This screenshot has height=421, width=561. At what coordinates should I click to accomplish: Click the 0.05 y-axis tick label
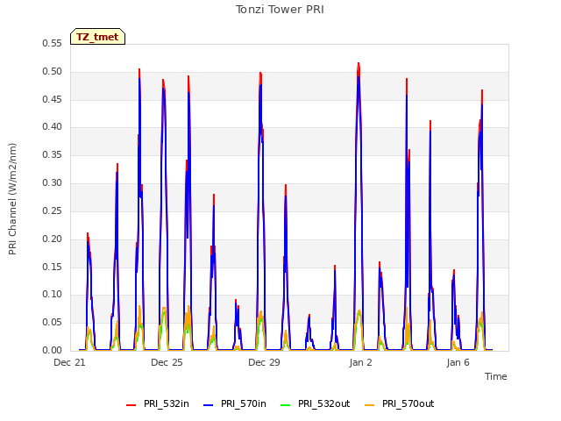pyautogui.click(x=52, y=323)
